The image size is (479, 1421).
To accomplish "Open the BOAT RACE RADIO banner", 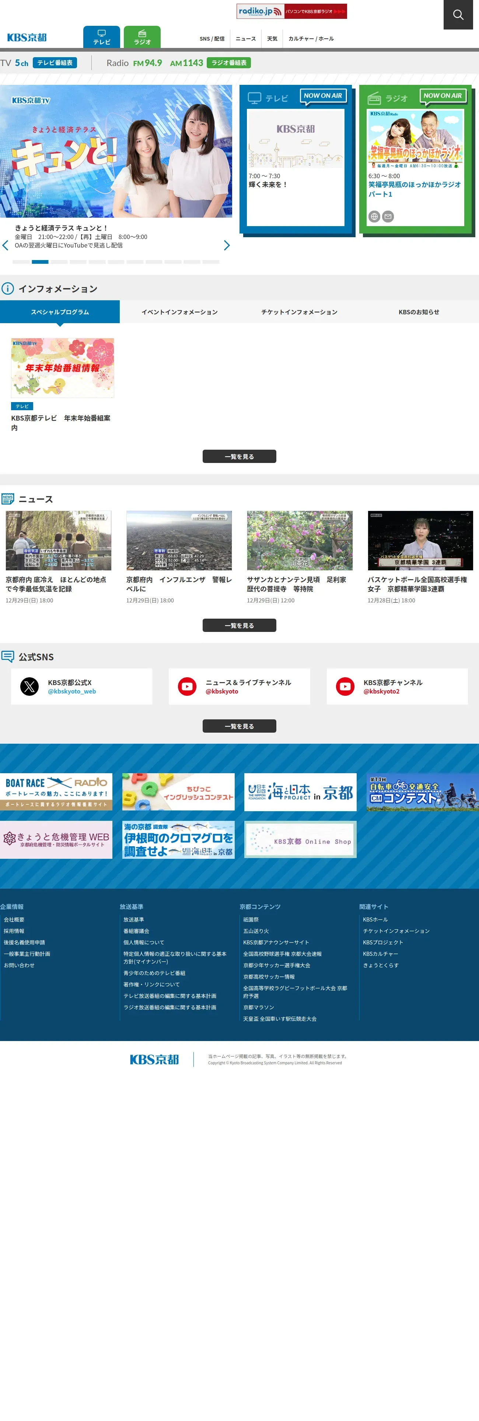I will coord(56,792).
